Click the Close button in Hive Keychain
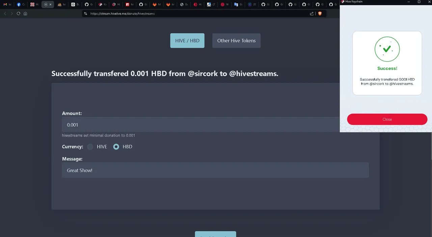This screenshot has height=237, width=432. tap(387, 119)
